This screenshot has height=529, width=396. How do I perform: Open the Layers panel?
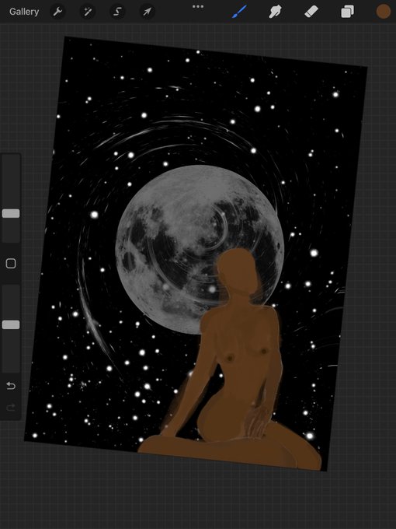pos(348,12)
